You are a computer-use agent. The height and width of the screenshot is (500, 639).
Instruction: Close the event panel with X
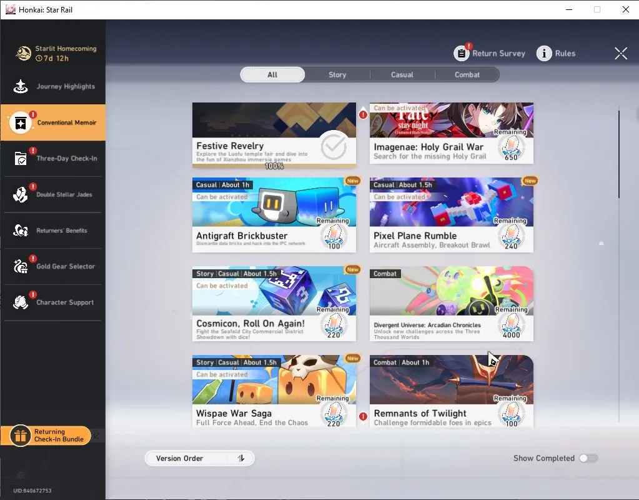621,53
